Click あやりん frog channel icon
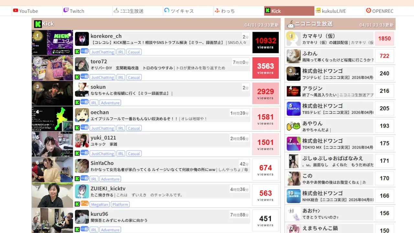Viewport: 414px width, 233px height. point(294,126)
